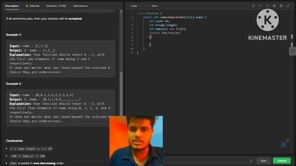Viewport: 296px width, 166px height.
Task: Click the 'for(int i=0;i<k;i++)' line
Action: click(x=165, y=33)
